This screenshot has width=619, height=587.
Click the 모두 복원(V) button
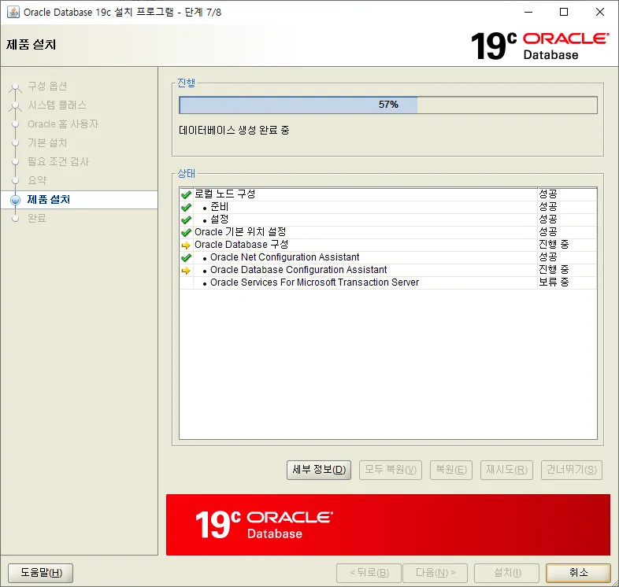click(x=391, y=470)
